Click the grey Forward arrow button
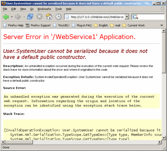Viewport: 167px width, 151px height. (18, 17)
